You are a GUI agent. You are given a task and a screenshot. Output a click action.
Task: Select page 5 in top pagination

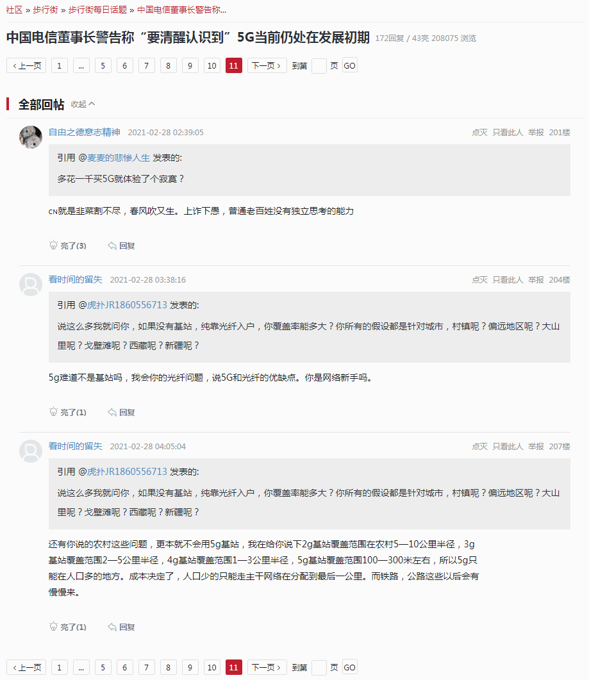pos(103,66)
